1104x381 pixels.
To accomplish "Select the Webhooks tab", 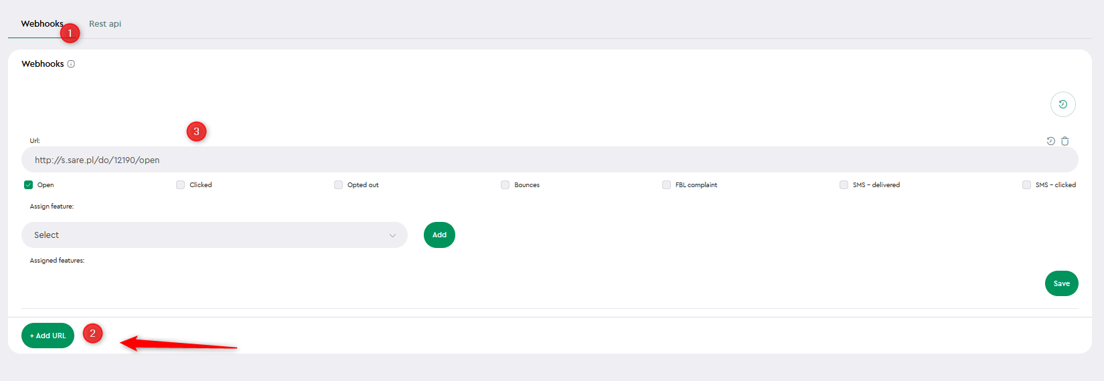I will click(42, 24).
